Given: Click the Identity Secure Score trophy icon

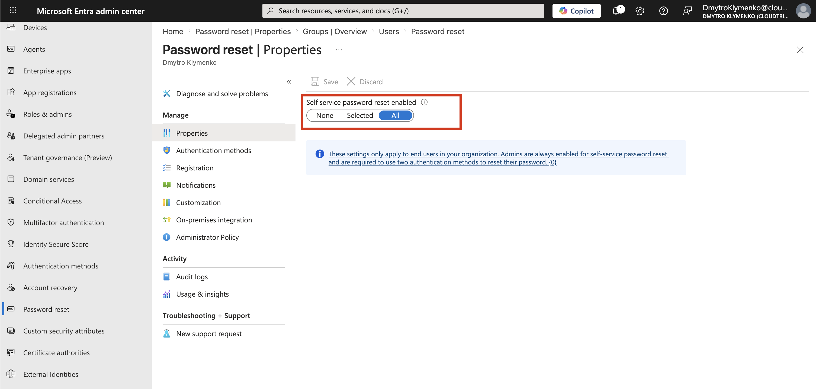Looking at the screenshot, I should (x=11, y=244).
